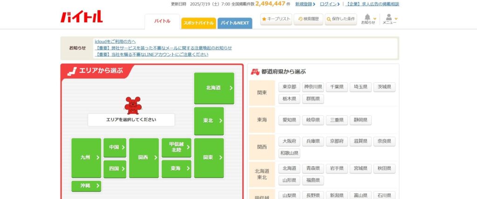Switch to スポットバイトル tab
Screen dimensions: 477x199
pos(198,23)
